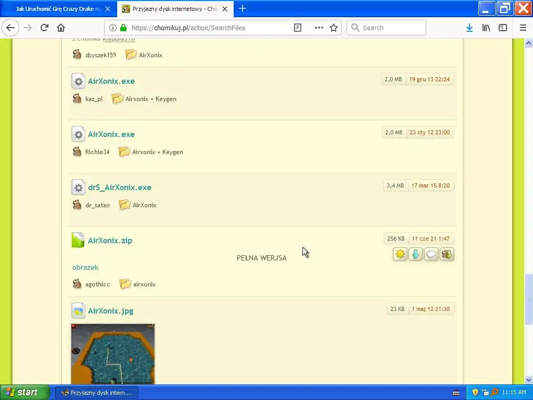Open Airxonix + Keygen folder of kaz_pl
Image resolution: width=533 pixels, height=400 pixels.
(x=150, y=99)
